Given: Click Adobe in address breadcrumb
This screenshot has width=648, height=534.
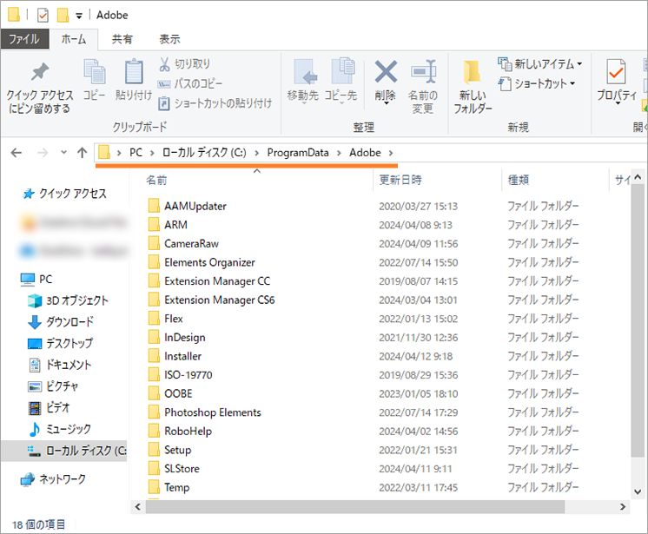Looking at the screenshot, I should click(365, 153).
